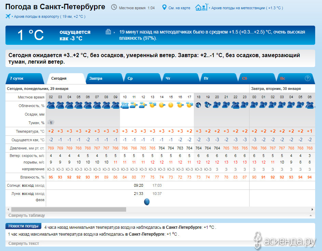
Task: Open the 7 суток tab
Action: pos(25,78)
